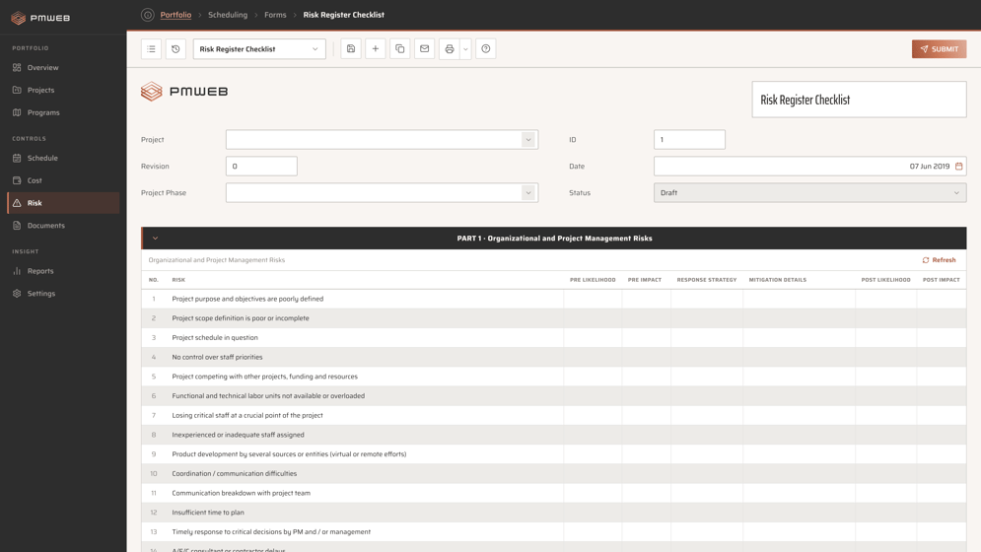Click the Programs map icon
The width and height of the screenshot is (981, 552).
click(17, 112)
